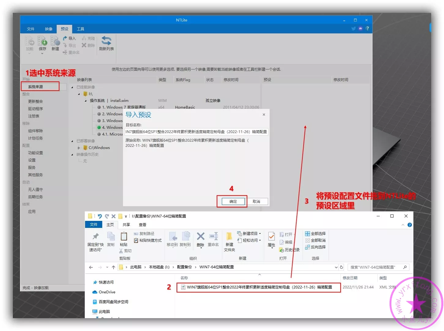This screenshot has height=331, width=444.
Task: Click 复制路径 in Explorer ribbon
Action: pos(144,233)
